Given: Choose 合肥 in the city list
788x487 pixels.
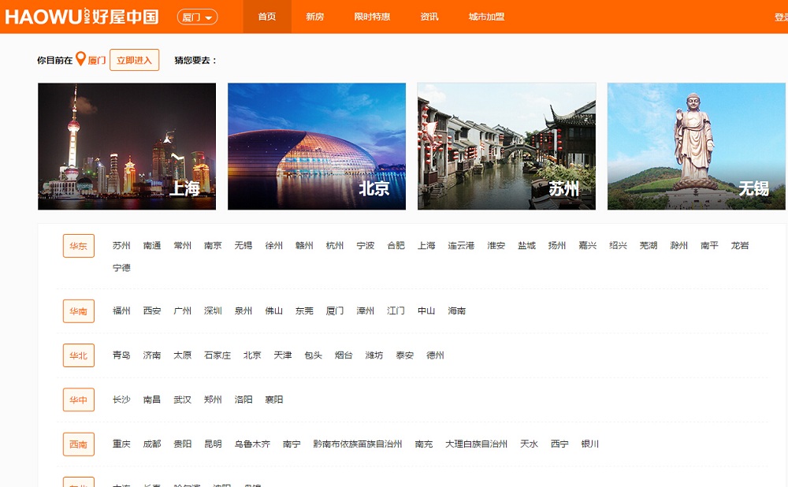Looking at the screenshot, I should click(x=396, y=245).
